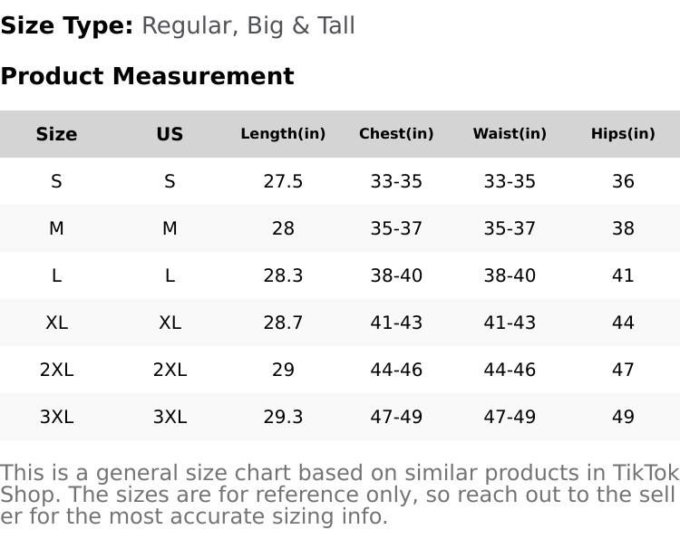This screenshot has height=549, width=680.
Task: Click the Chest(in) column header
Action: (x=396, y=134)
